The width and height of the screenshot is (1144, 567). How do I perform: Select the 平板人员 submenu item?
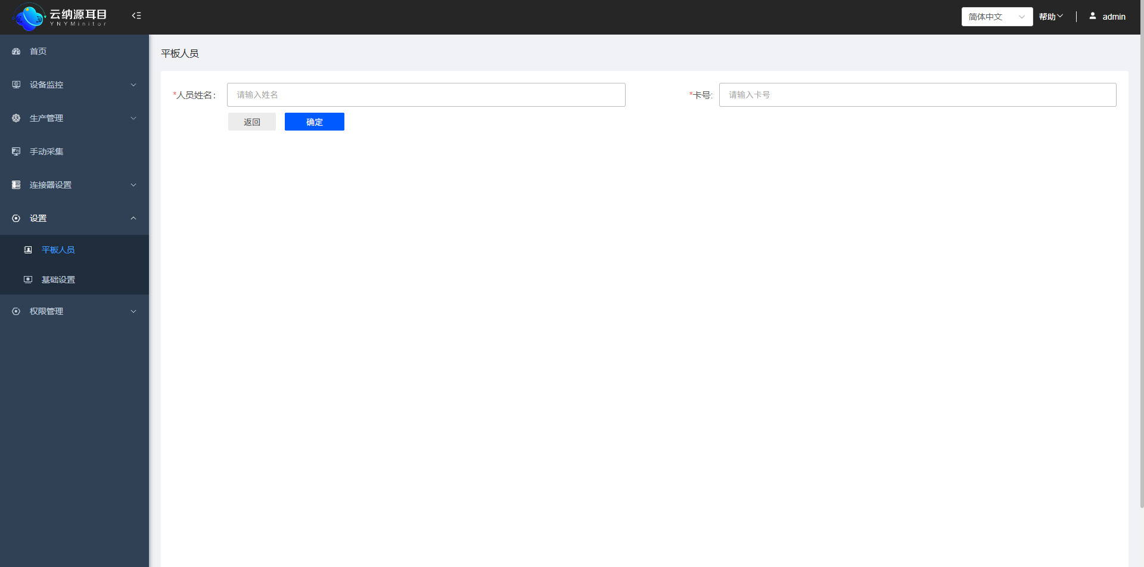point(58,250)
